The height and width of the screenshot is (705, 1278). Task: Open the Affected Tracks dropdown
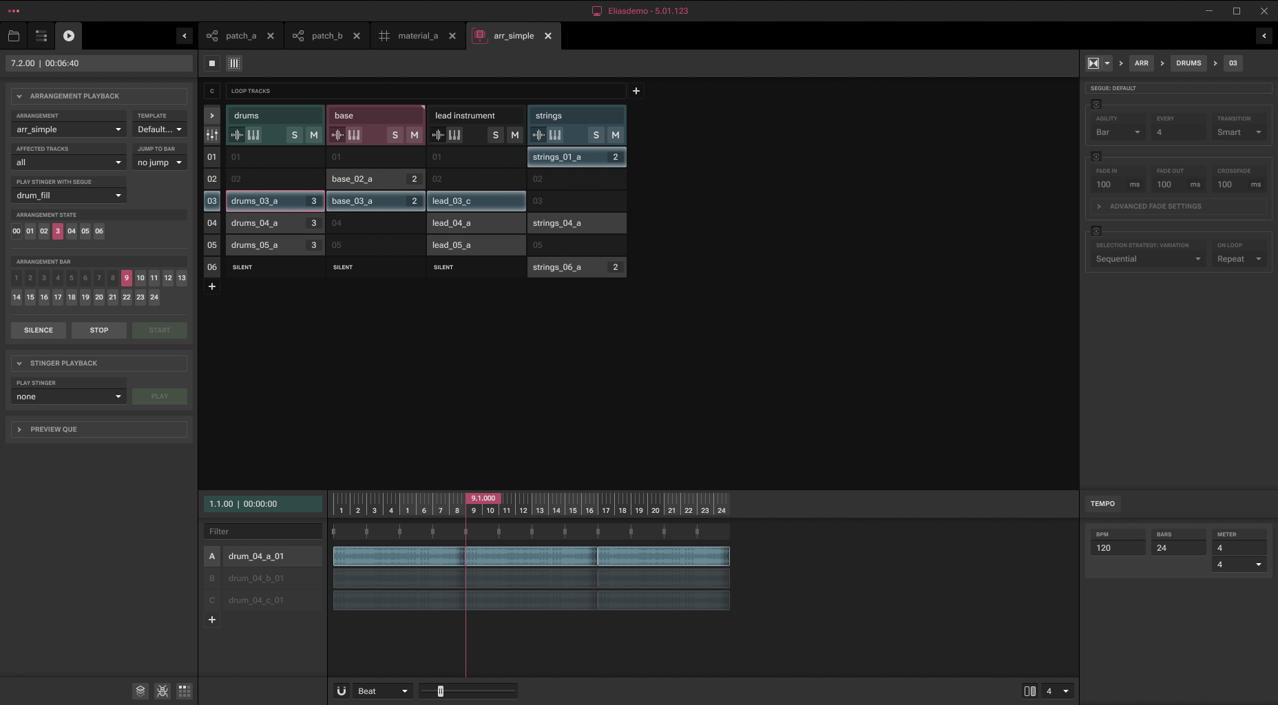tap(69, 162)
